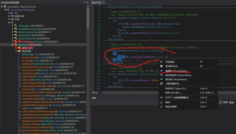Collapse the BaseLink class node
This screenshot has height=134, width=236.
tap(13, 45)
